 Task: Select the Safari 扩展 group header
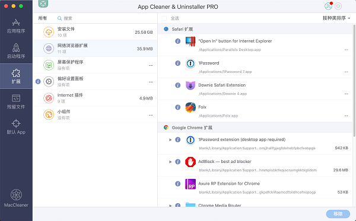(x=255, y=29)
